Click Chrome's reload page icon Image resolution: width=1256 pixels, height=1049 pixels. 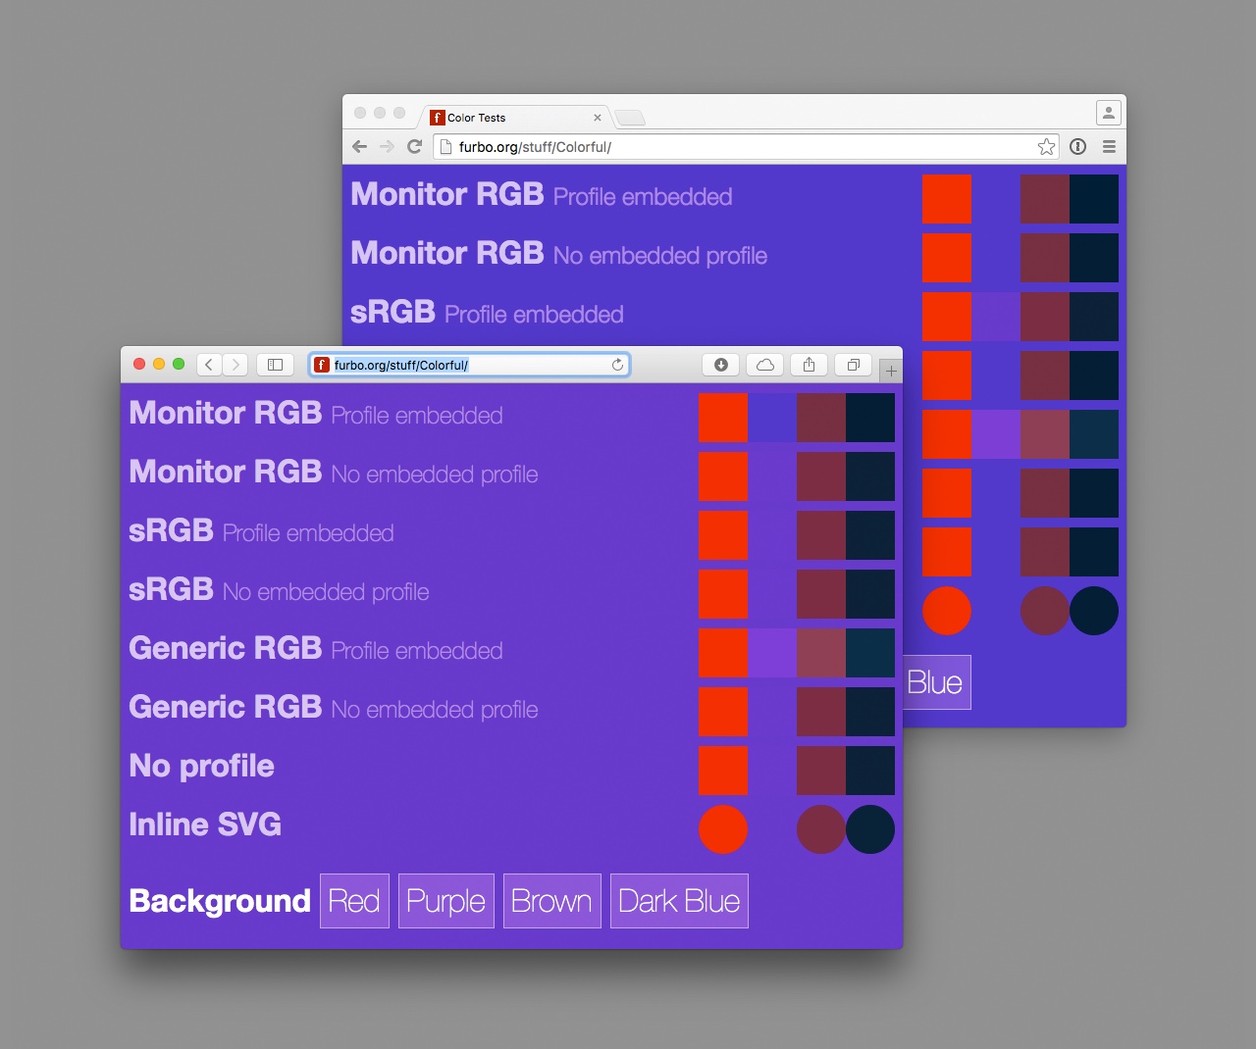[x=414, y=147]
